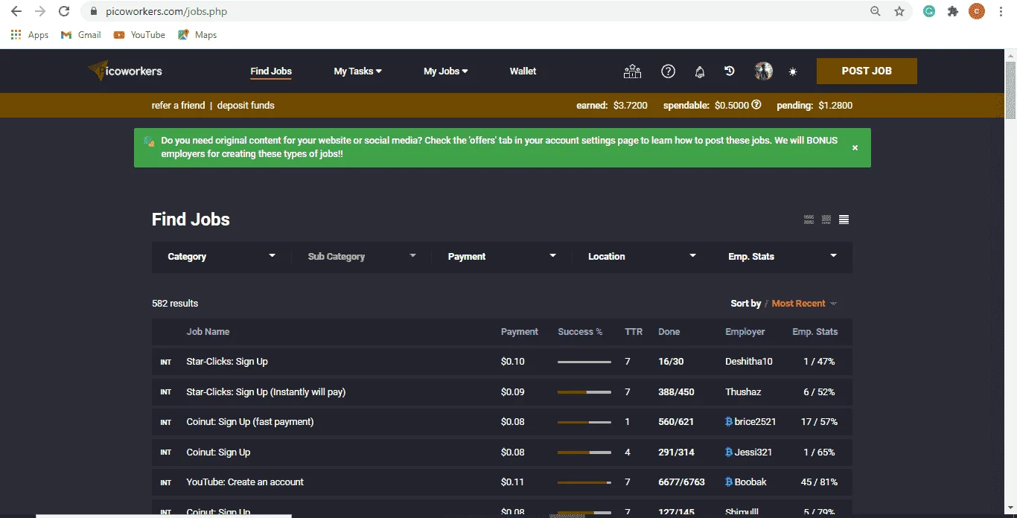This screenshot has height=518, width=1017.
Task: Open the Sort by Most Recent dropdown
Action: (x=803, y=303)
